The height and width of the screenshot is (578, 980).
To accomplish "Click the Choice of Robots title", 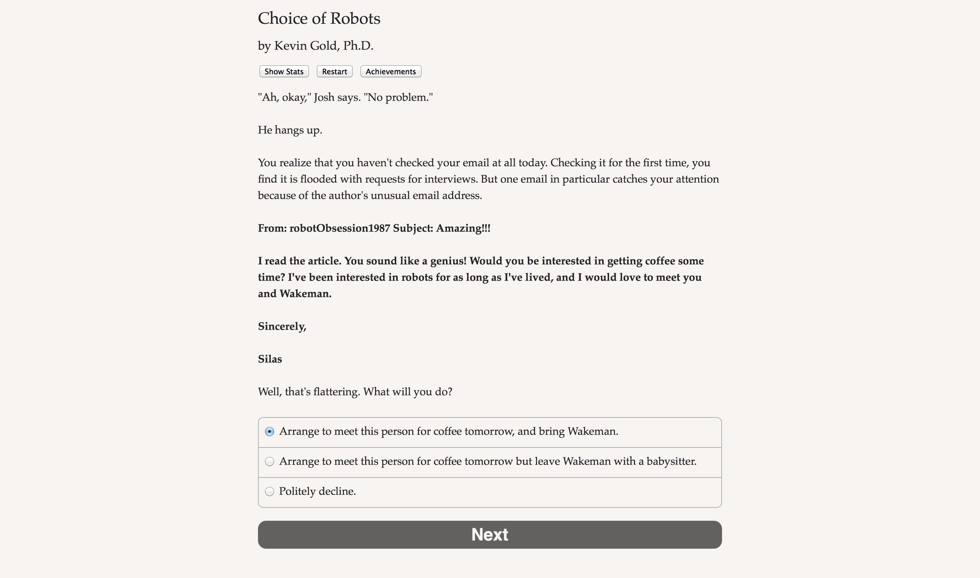I will pyautogui.click(x=319, y=19).
